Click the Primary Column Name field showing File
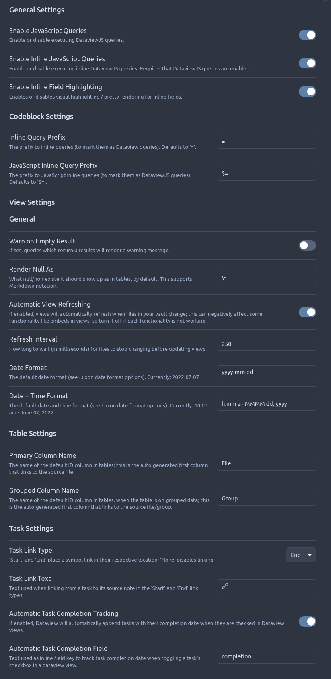This screenshot has height=679, width=331. click(266, 463)
